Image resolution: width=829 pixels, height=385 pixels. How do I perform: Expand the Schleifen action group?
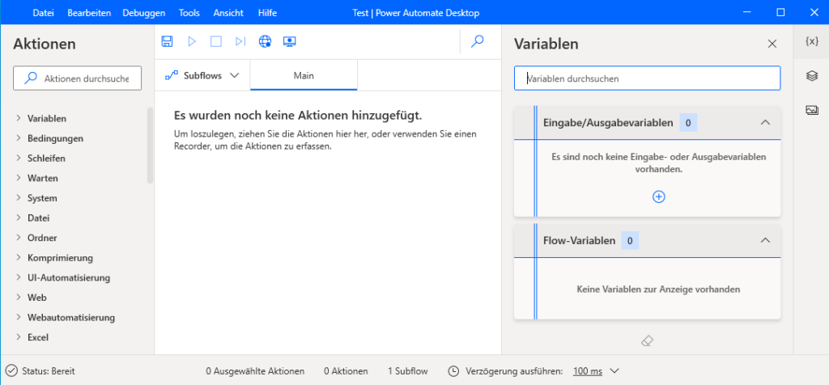click(19, 158)
